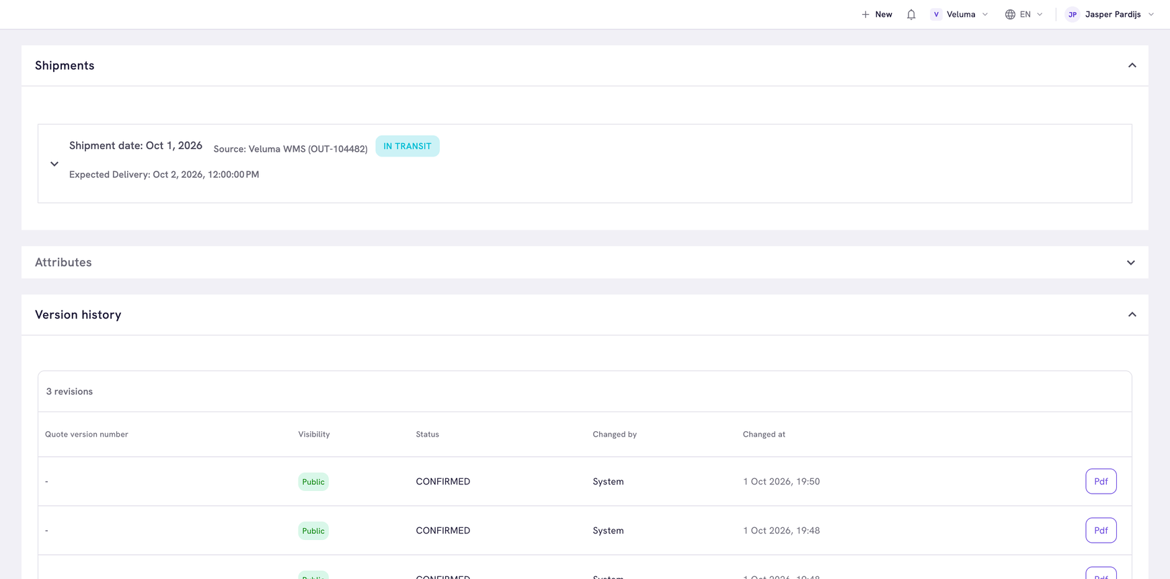The height and width of the screenshot is (579, 1170).
Task: Open the EN language dropdown
Action: pyautogui.click(x=1024, y=14)
